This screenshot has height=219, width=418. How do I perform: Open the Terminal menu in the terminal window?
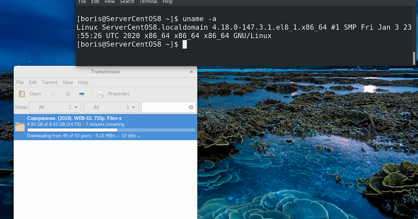[148, 2]
